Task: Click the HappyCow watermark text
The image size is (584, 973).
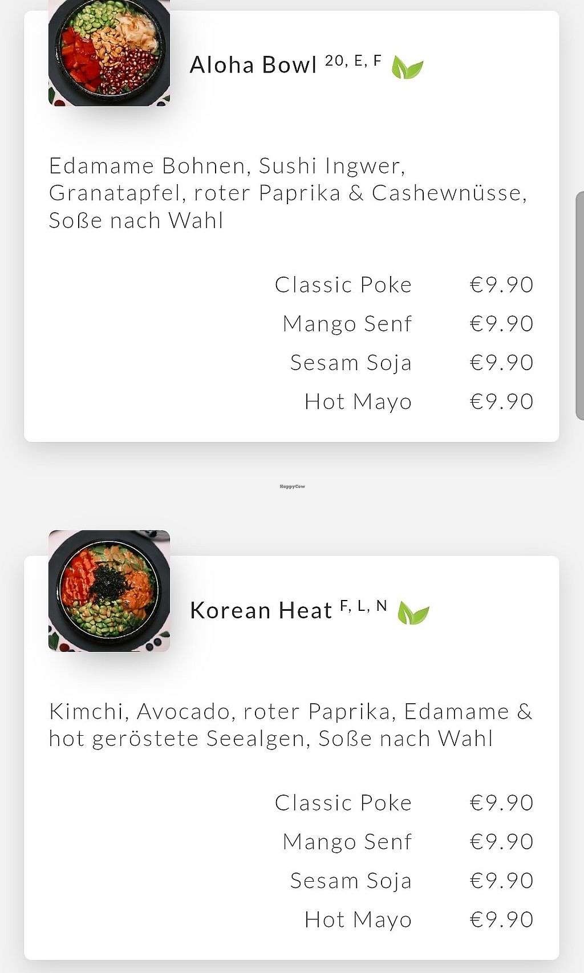Action: point(292,486)
